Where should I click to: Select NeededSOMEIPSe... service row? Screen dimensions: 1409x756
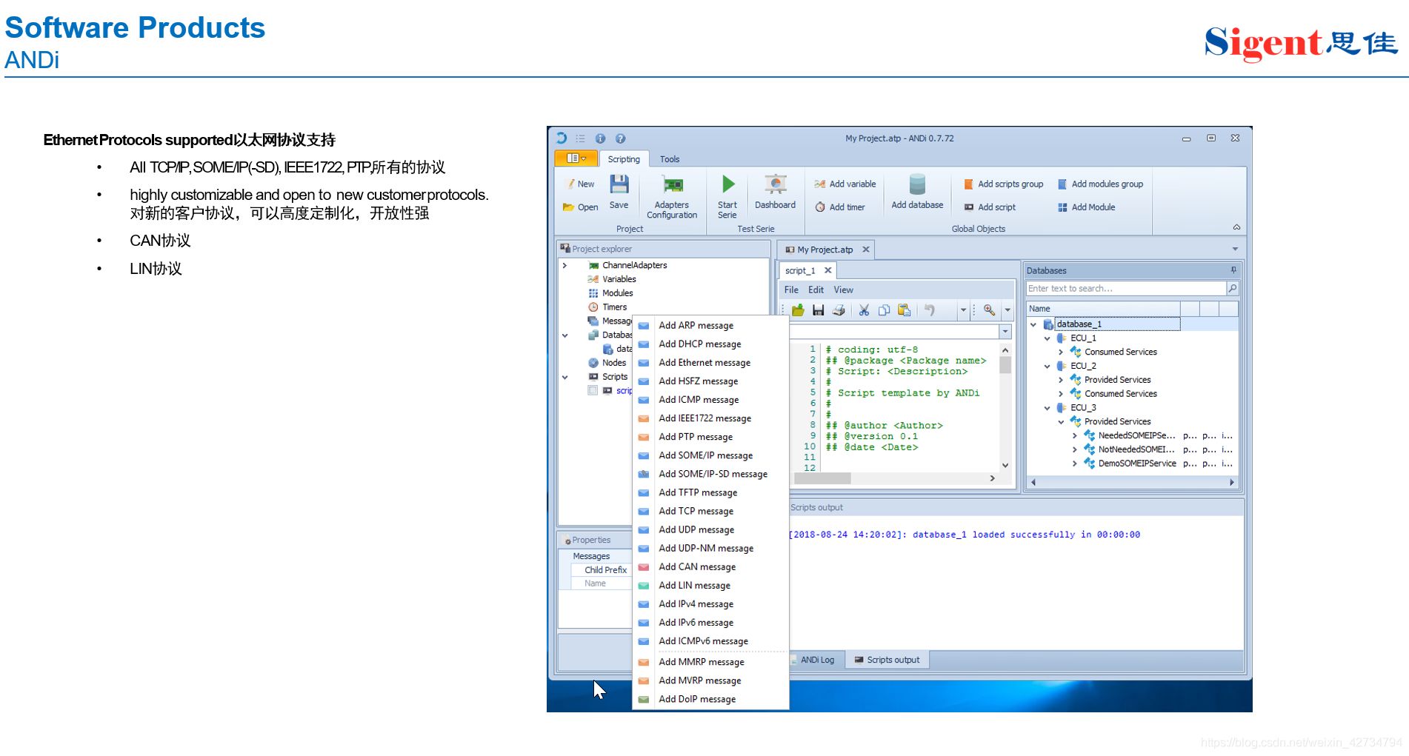(1132, 435)
